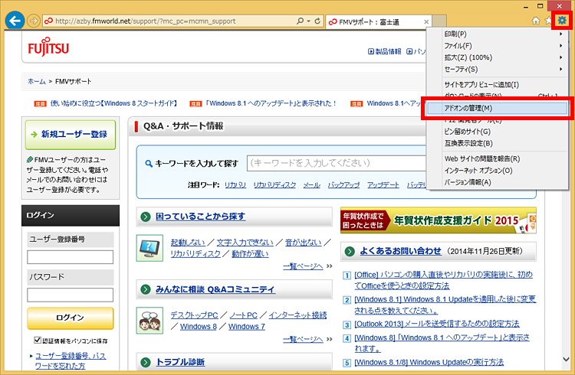Open the 年賀状作成支援ガイド 2015 banner

coord(439,220)
